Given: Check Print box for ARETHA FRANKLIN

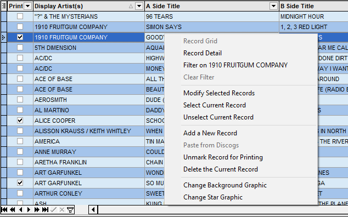Looking at the screenshot, I should (20, 162).
